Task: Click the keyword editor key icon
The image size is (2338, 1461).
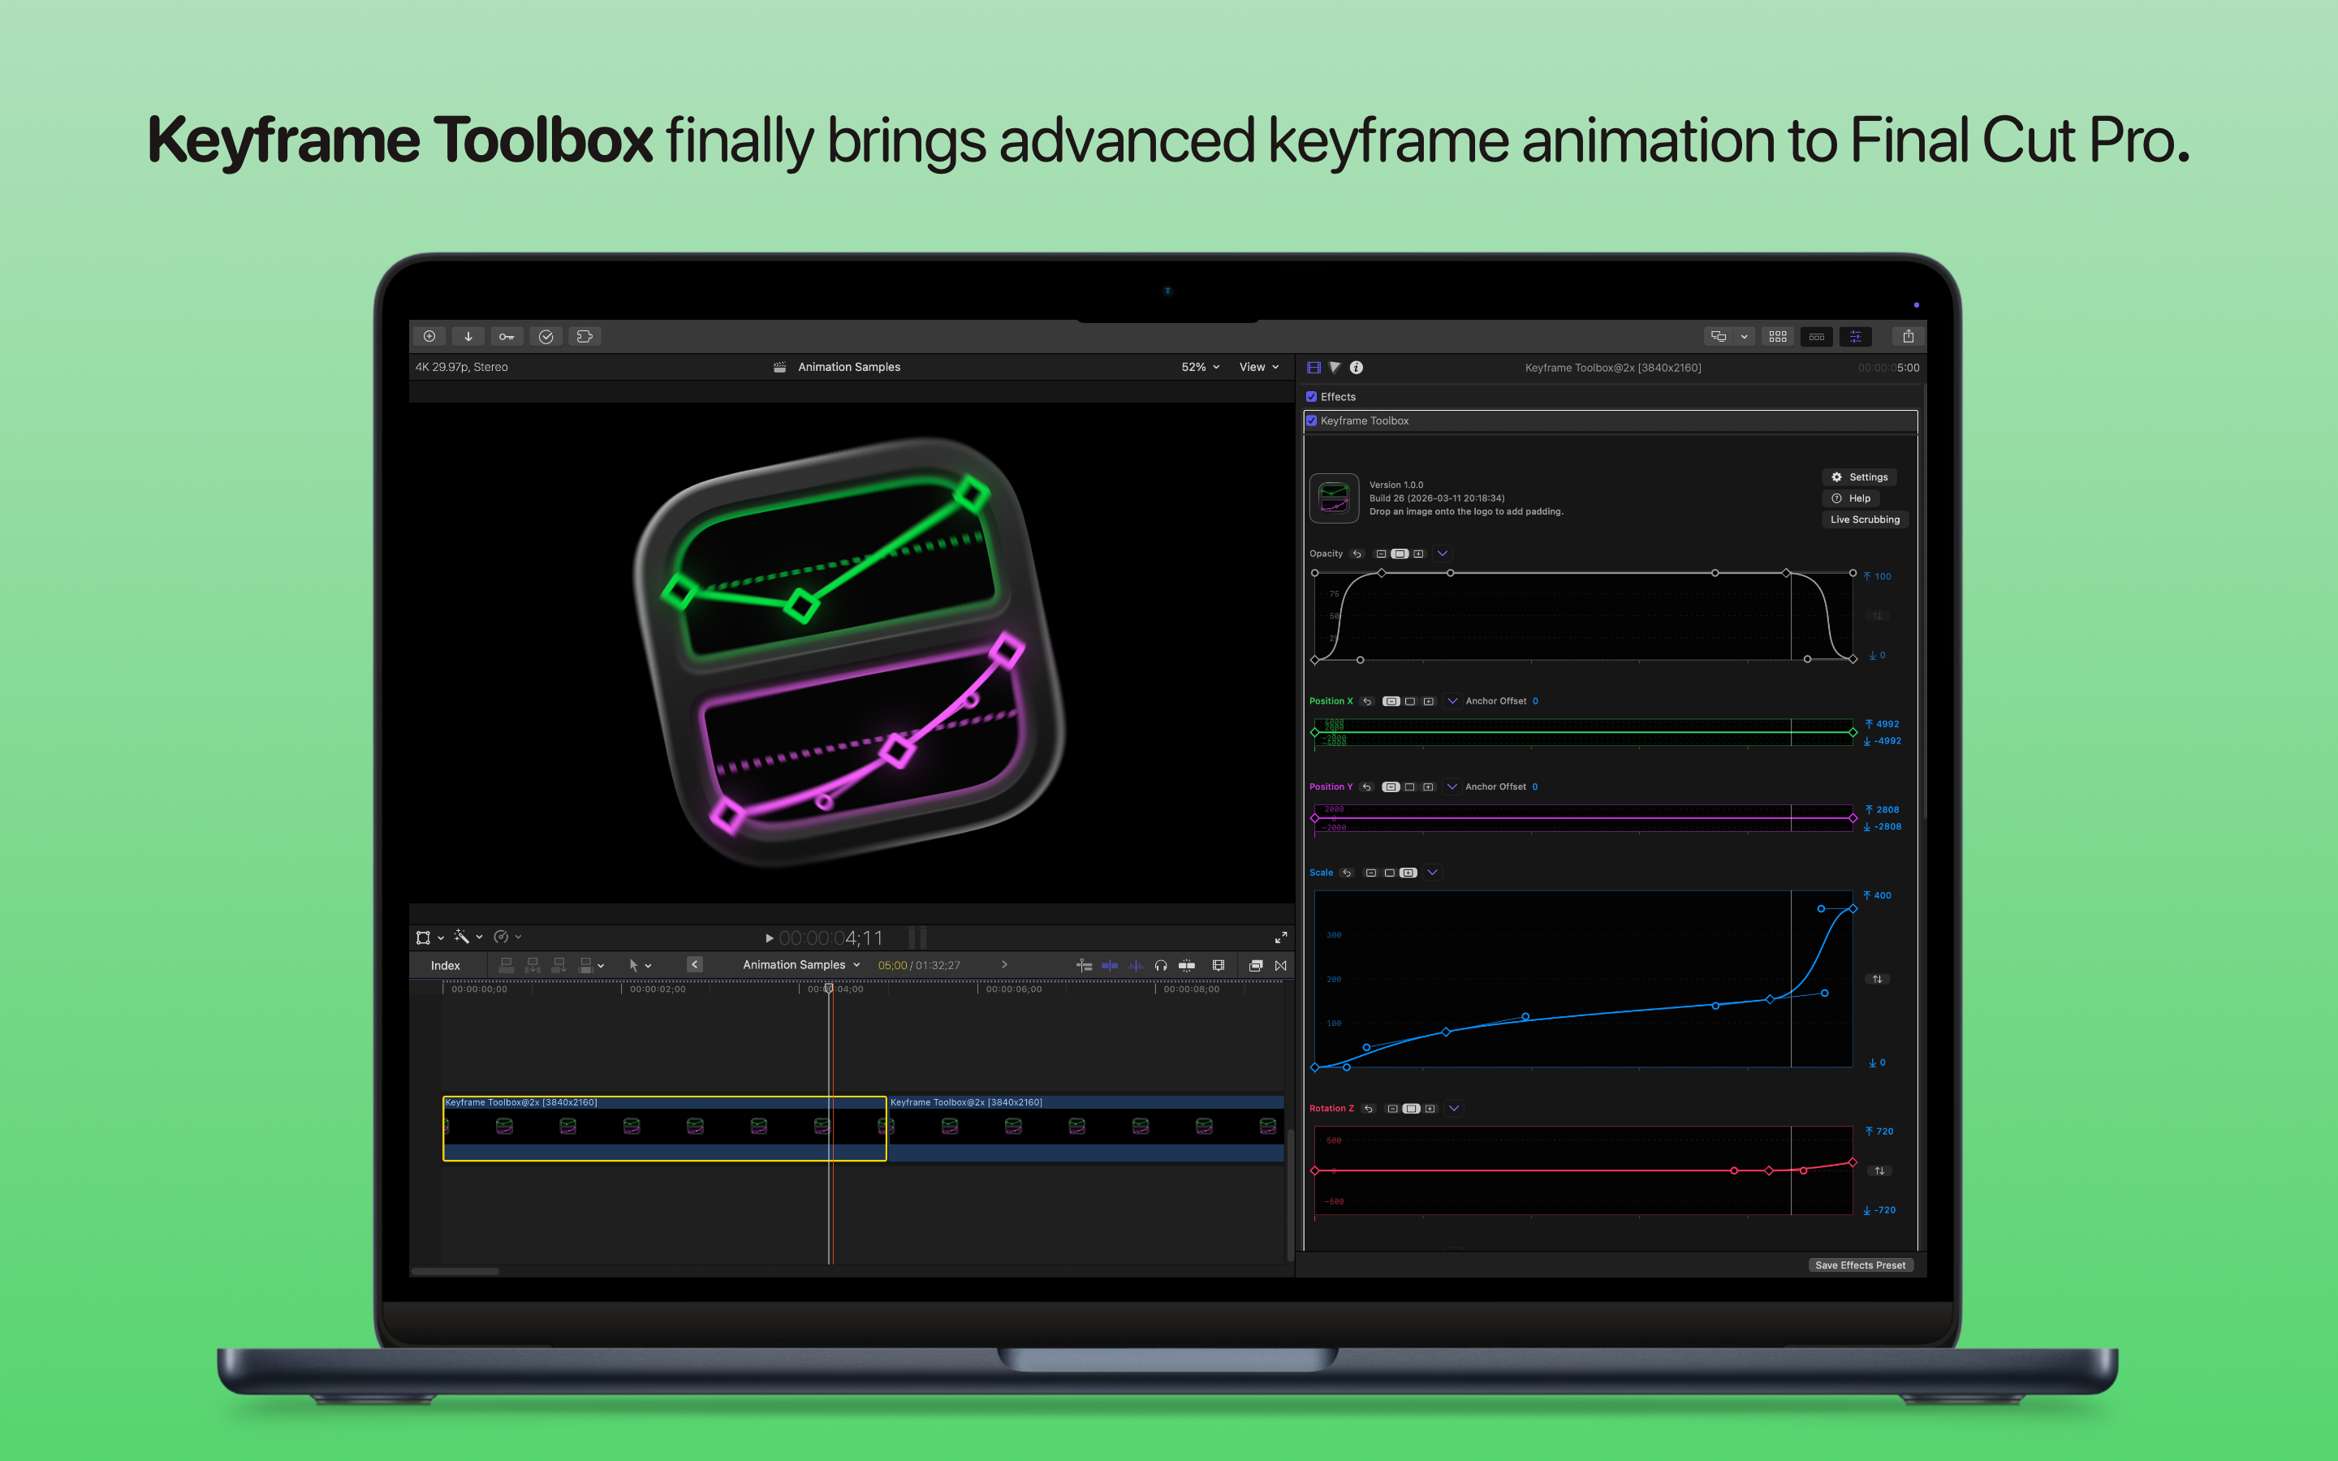Action: coord(507,336)
